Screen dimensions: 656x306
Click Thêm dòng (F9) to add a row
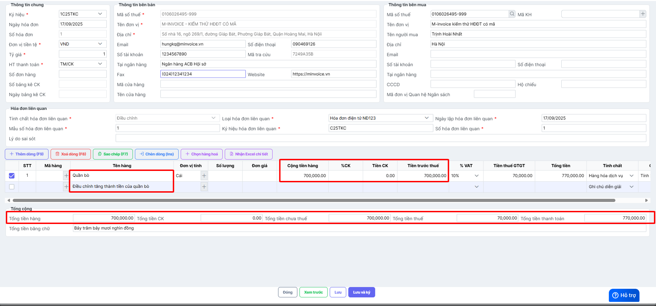27,154
